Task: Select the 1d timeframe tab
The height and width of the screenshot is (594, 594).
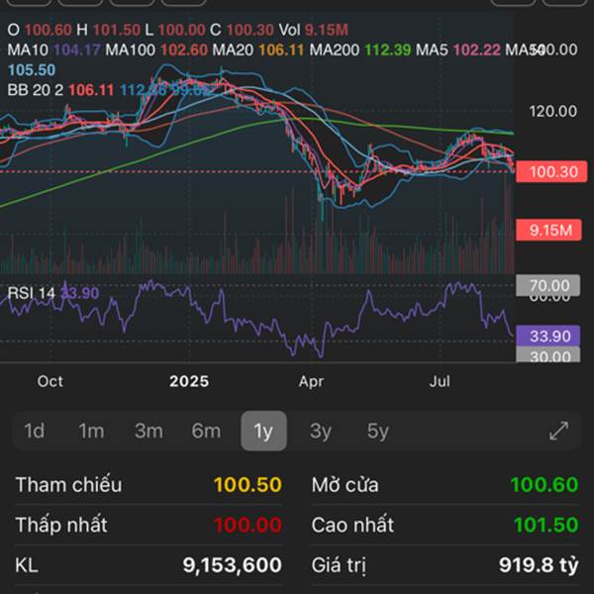Action: coord(34,431)
